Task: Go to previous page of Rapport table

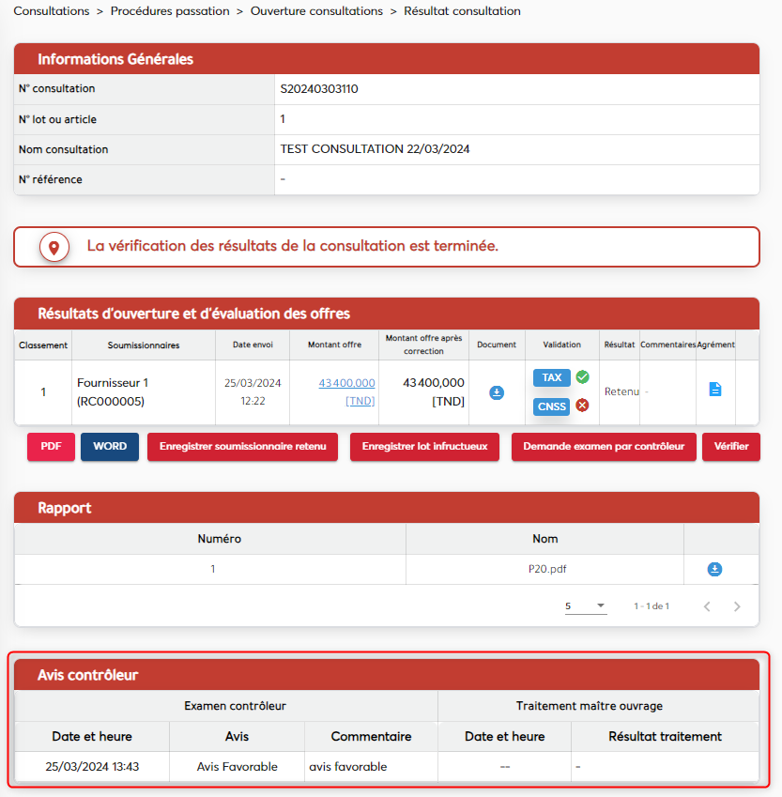Action: click(x=707, y=606)
